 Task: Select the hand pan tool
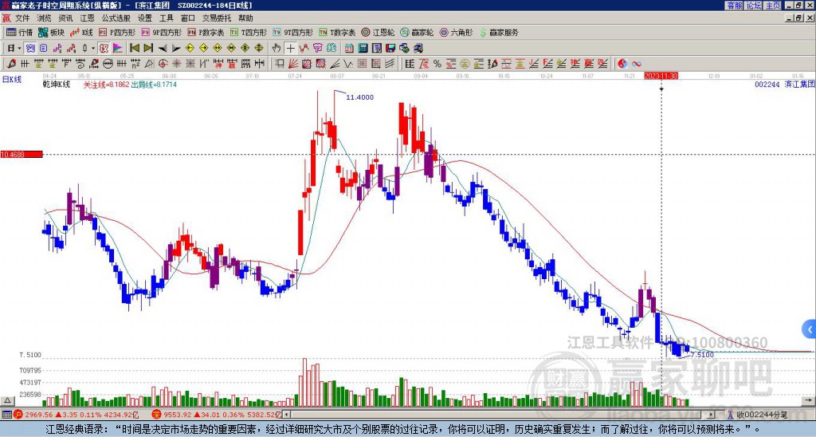(x=277, y=49)
